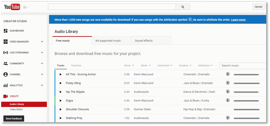
Task: Play the Digya track
Action: click(x=60, y=101)
